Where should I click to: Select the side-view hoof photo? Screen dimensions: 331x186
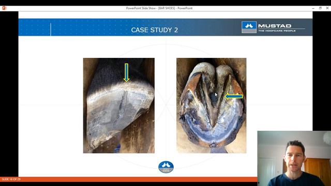119,105
